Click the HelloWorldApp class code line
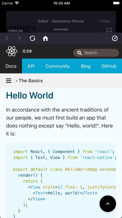This screenshot has height=218, width=122. 64,169
